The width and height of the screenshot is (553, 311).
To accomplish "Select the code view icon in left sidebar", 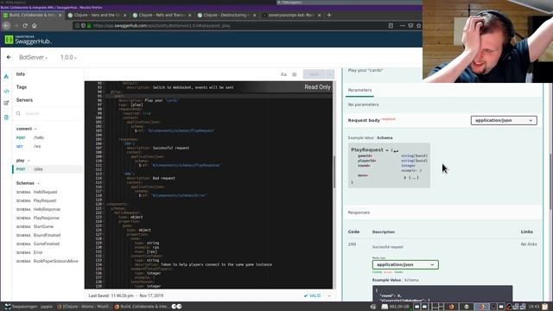I will [6, 91].
